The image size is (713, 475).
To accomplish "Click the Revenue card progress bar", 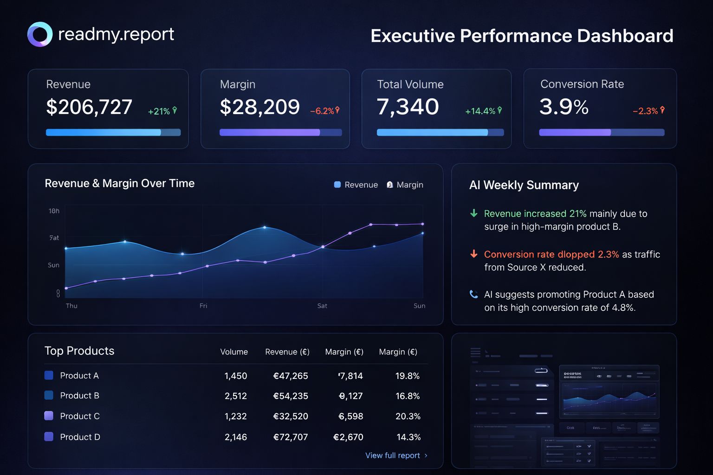I will coord(113,132).
